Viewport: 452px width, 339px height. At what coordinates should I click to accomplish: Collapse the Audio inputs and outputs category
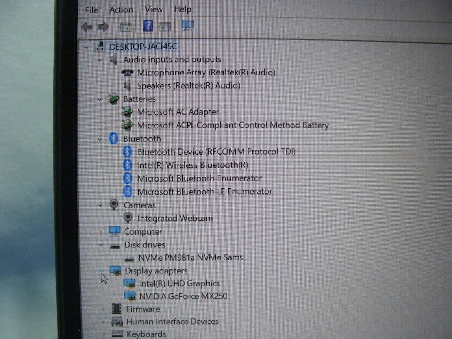coord(100,60)
